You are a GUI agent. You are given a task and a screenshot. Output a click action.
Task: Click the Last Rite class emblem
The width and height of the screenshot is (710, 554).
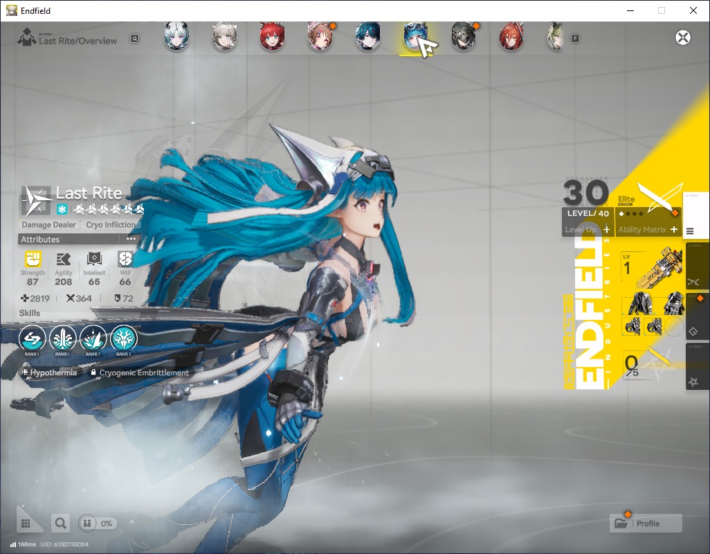tap(36, 201)
